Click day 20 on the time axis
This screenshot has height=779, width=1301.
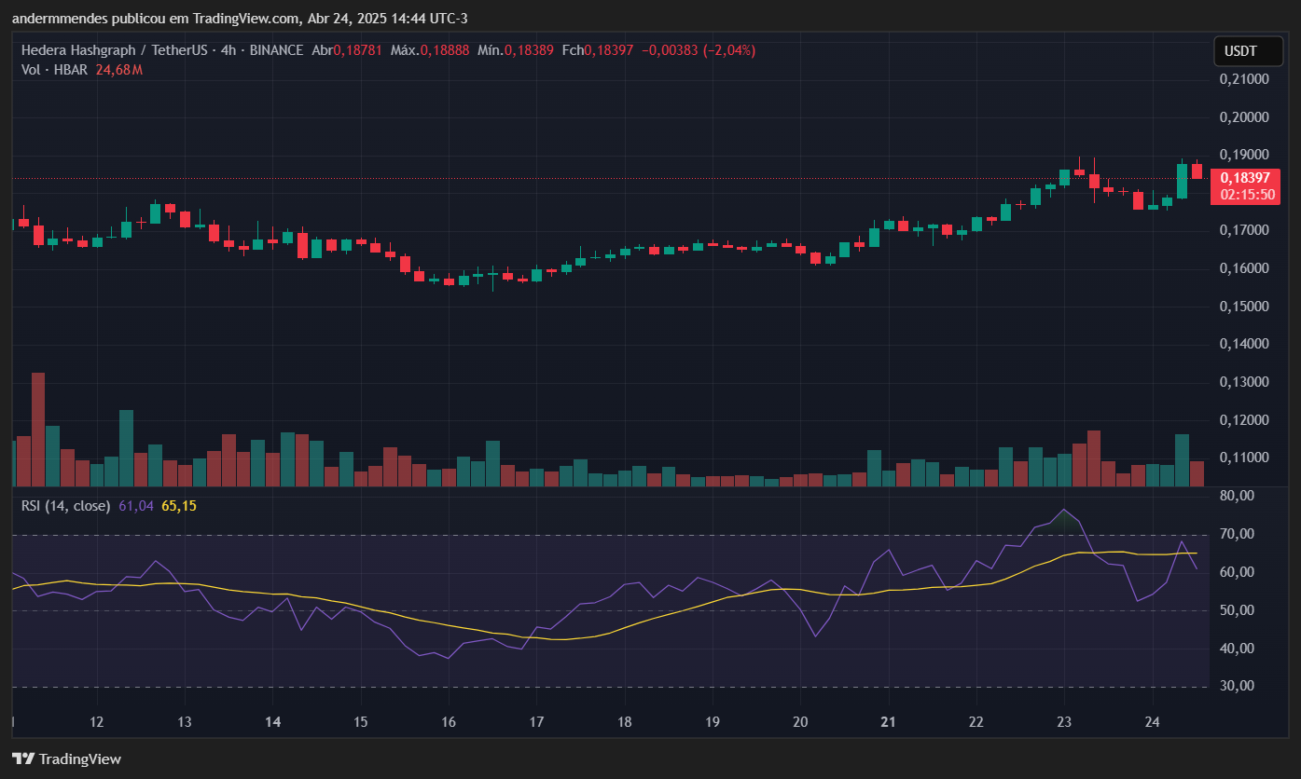(x=800, y=722)
